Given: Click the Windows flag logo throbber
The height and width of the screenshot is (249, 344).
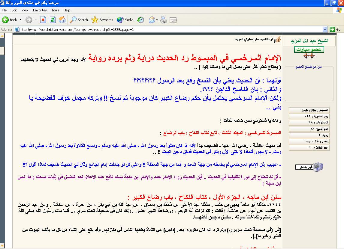Looking at the screenshot, I should tap(339, 10).
